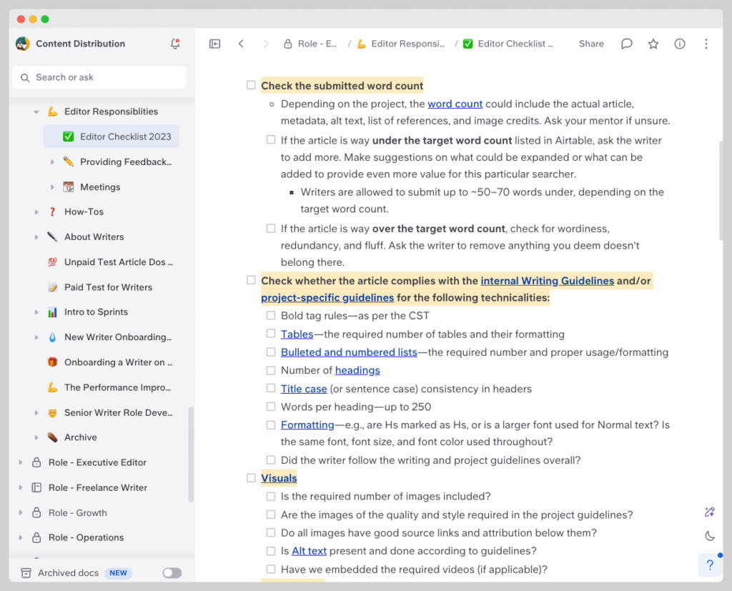Open document info circle icon
This screenshot has width=732, height=591.
pyautogui.click(x=680, y=44)
